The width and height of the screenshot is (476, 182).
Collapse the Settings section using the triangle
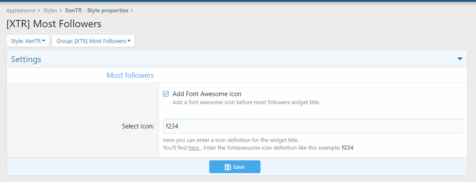(460, 59)
